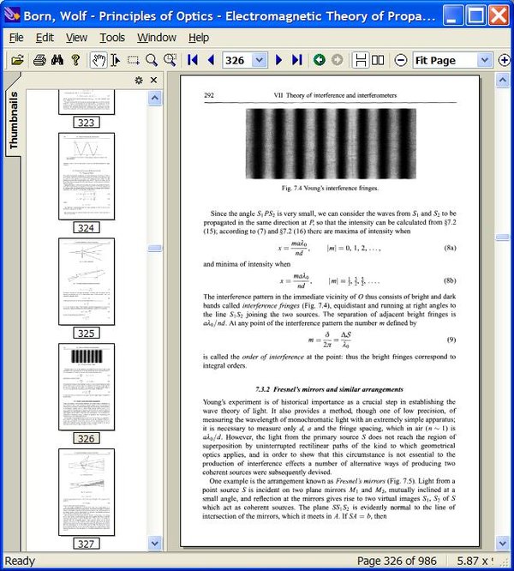Image resolution: width=514 pixels, height=571 pixels.
Task: Click the thumbnails panel scroll up arrow
Action: tap(154, 98)
